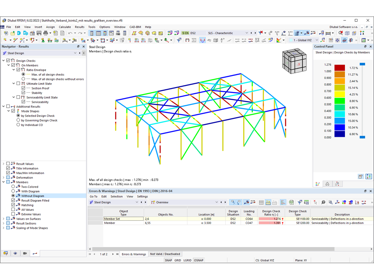
Task: Click the Undo icon in the toolbar
Action: point(70,33)
